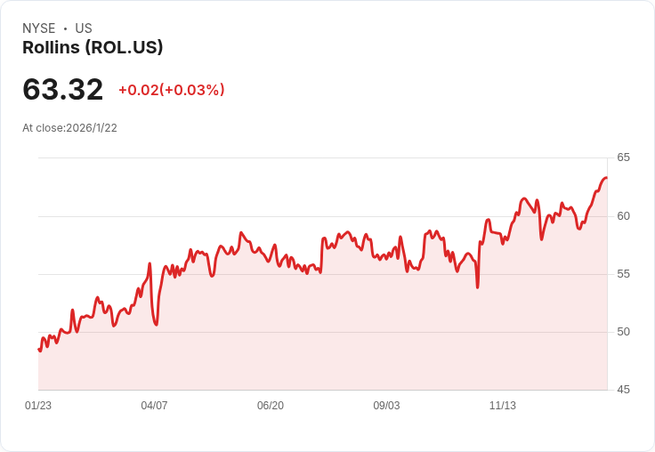Image resolution: width=655 pixels, height=452 pixels.
Task: Click the 65 y-axis price label
Action: (623, 157)
